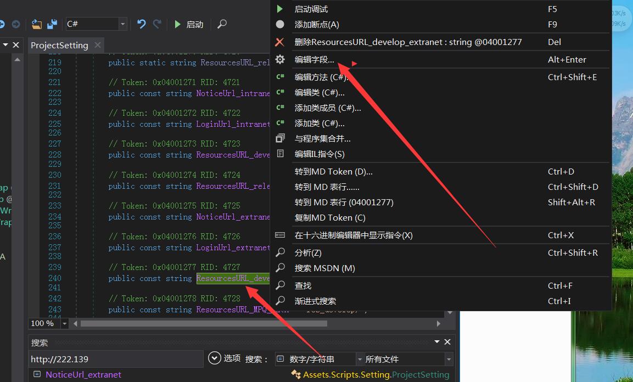Click the Redo arrow in the toolbar
Viewport: 633px width, 382px height.
click(157, 24)
